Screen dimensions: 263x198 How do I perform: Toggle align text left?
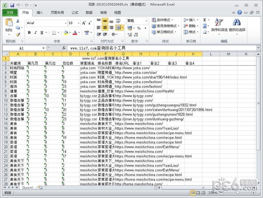[99, 27]
